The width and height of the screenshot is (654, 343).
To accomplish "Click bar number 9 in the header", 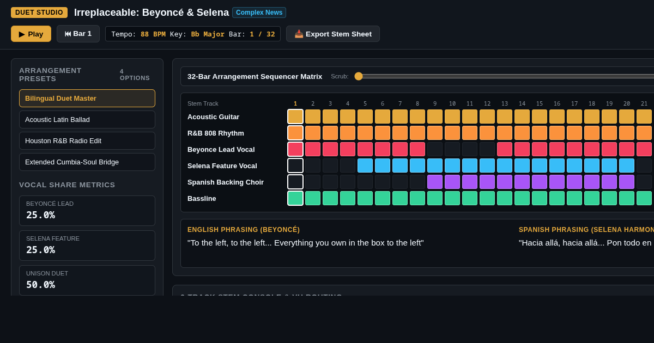I will [435, 103].
